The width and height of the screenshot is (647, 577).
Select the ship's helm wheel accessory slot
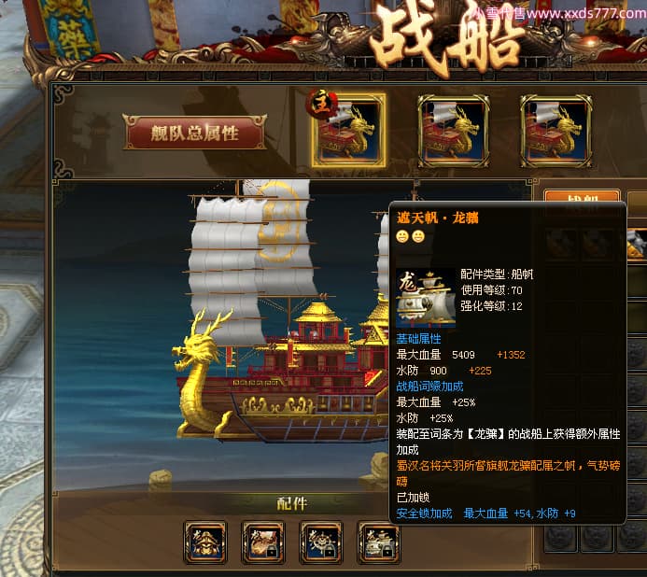pos(321,542)
